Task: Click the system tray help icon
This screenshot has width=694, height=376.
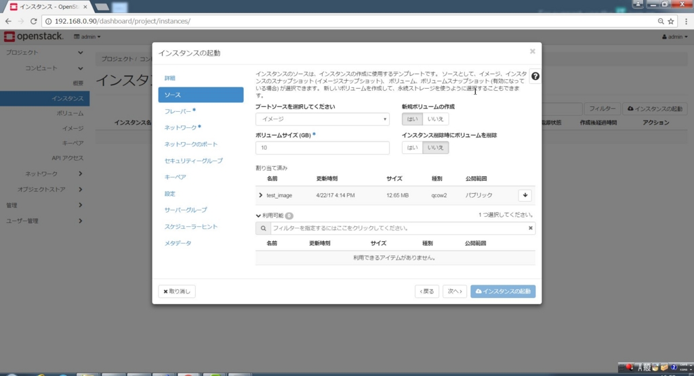Action: tap(674, 367)
